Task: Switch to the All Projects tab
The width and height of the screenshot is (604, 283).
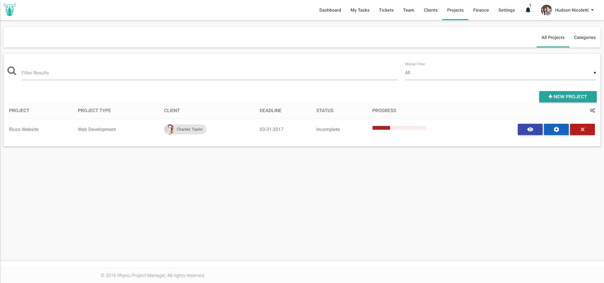Action: point(553,37)
